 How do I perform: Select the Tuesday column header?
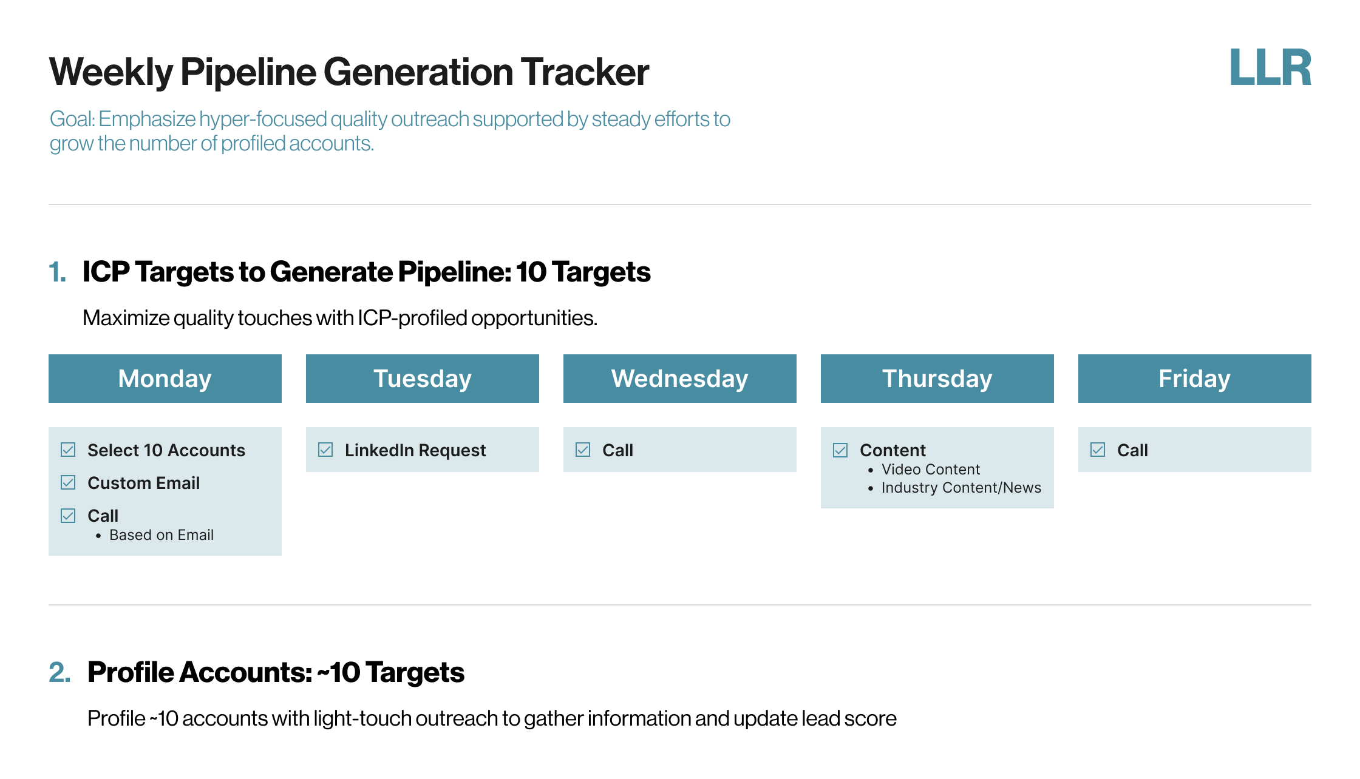tap(423, 379)
